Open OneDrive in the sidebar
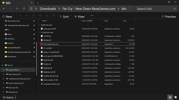Screen dimensions: 179x100 [x=11, y=39]
